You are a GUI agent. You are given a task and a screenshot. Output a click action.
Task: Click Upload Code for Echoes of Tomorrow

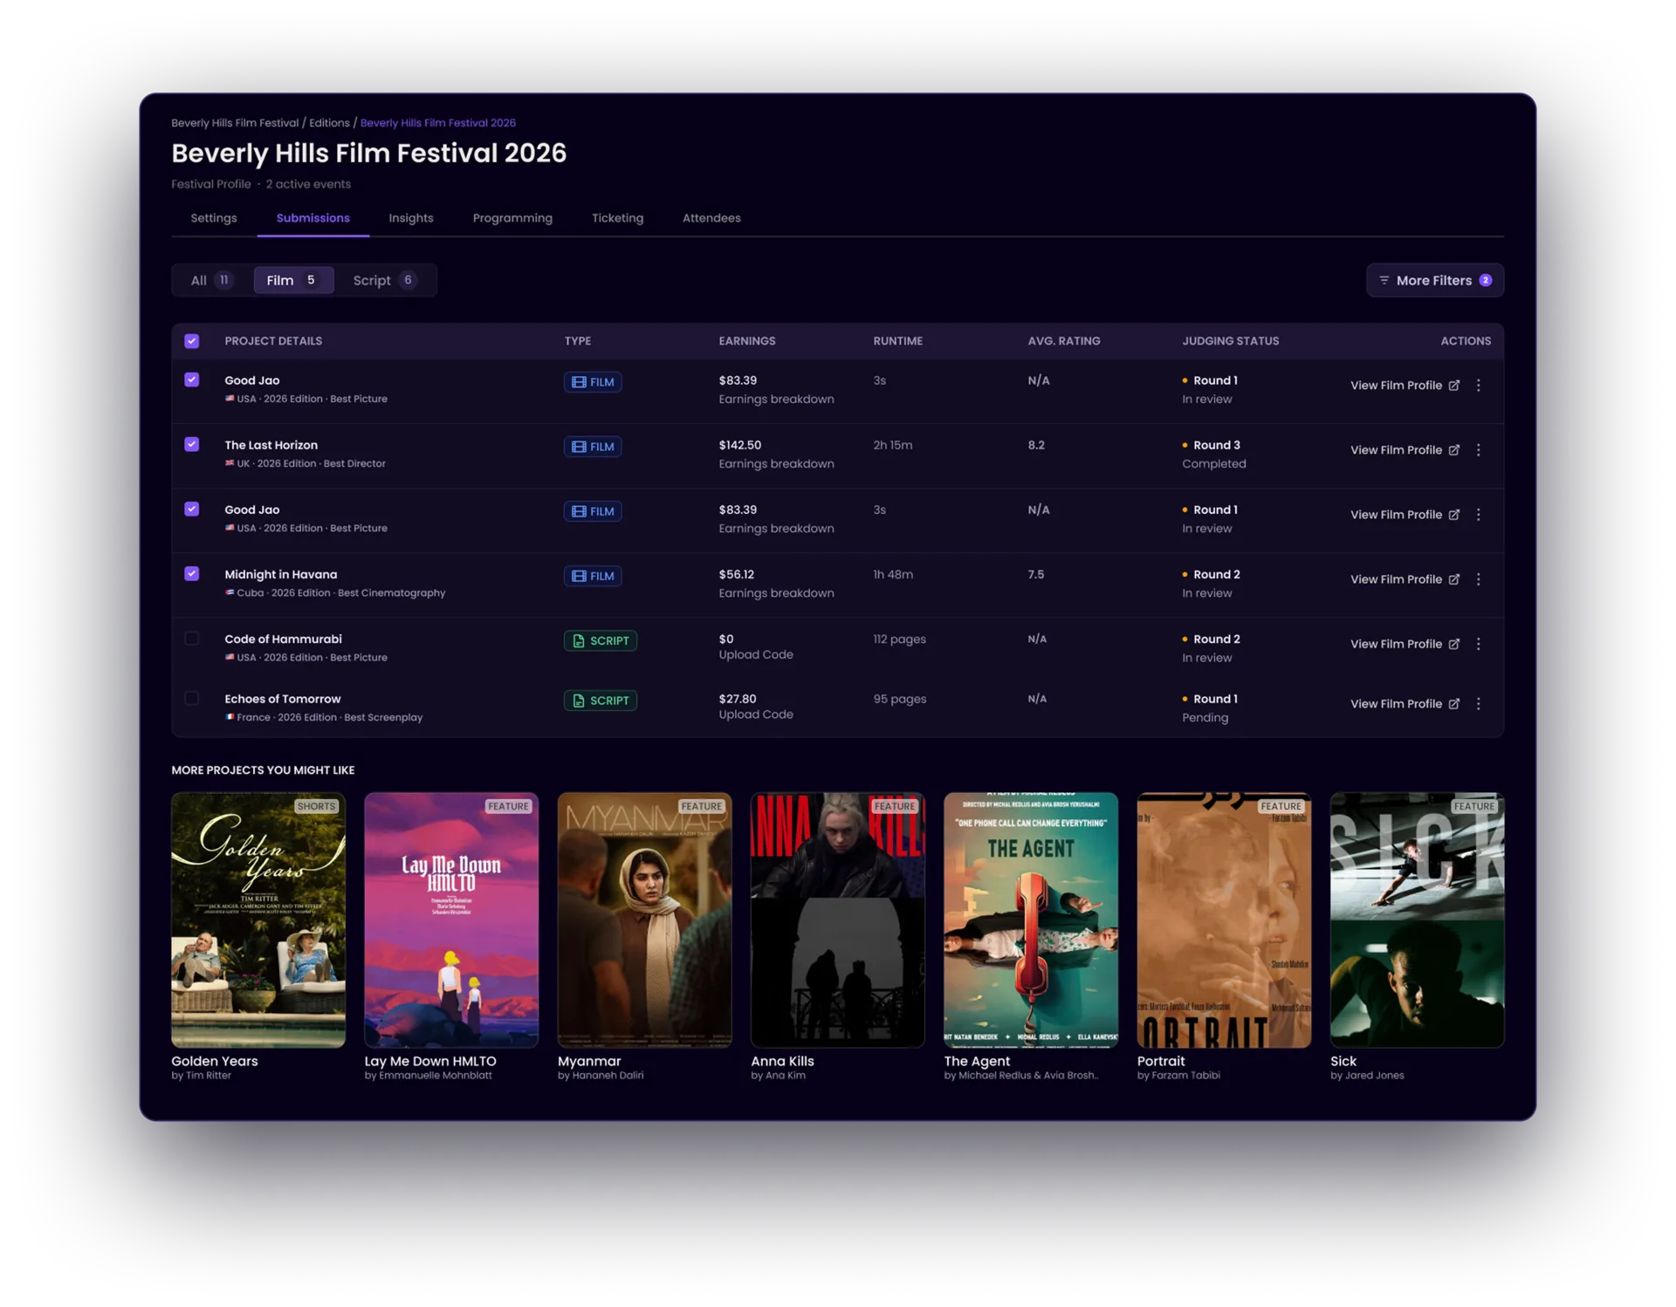point(756,715)
